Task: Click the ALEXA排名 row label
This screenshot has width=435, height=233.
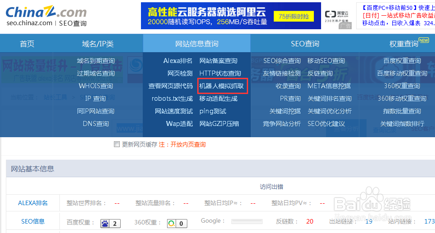Action: point(33,203)
